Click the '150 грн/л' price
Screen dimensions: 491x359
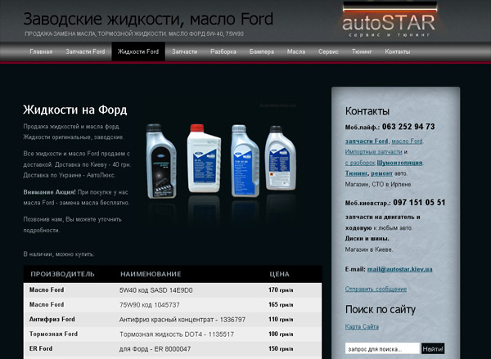coord(281,348)
